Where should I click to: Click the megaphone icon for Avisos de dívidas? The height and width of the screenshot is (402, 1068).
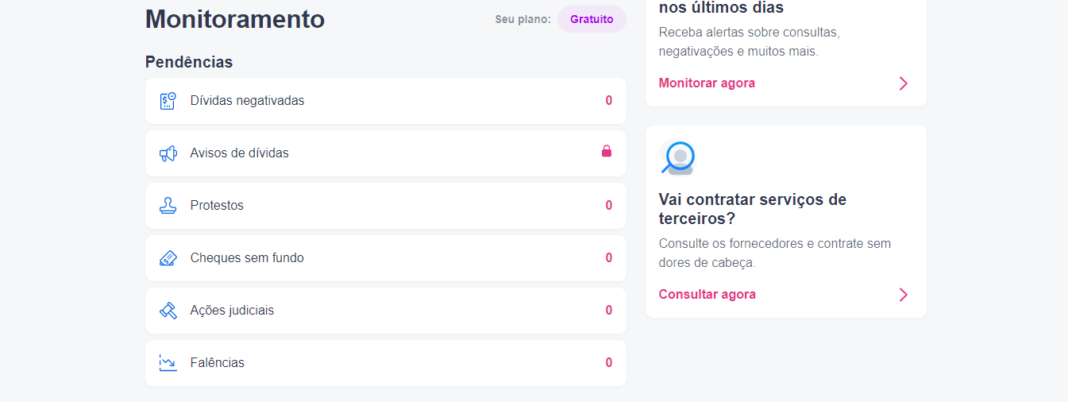168,153
